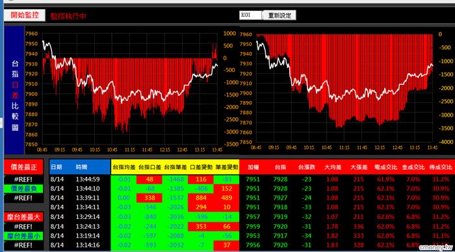Select the 摩台差最小 label cell
The width and height of the screenshot is (455, 252).
coord(24,236)
